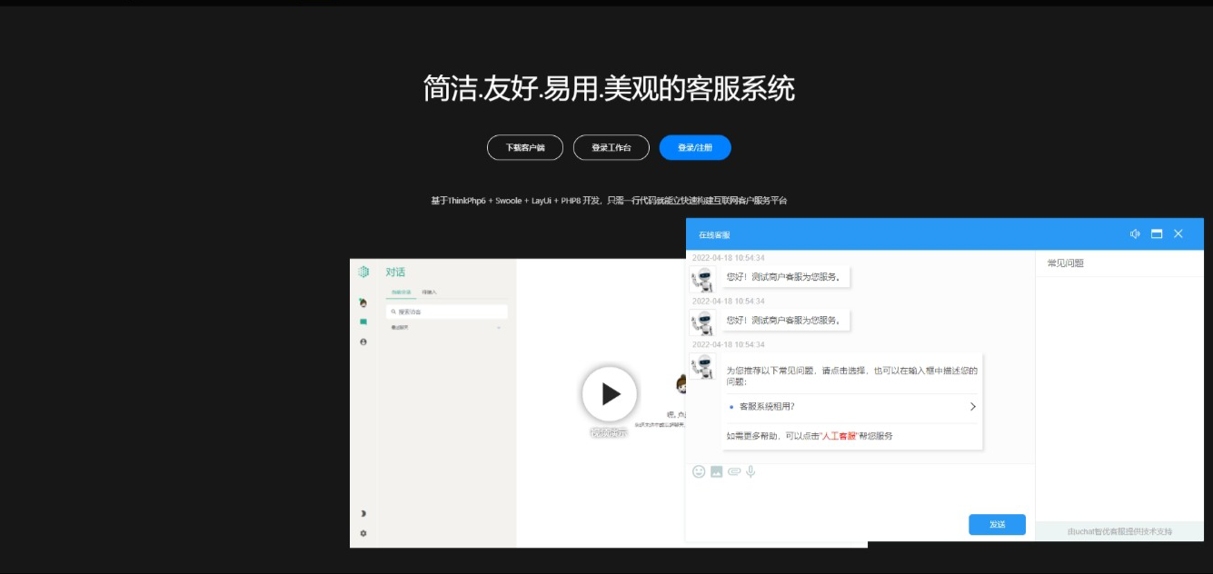This screenshot has width=1213, height=574.
Task: Click the conversation search box
Action: coord(447,312)
